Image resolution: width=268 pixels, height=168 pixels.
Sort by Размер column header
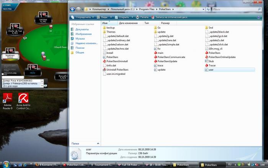[168, 23]
